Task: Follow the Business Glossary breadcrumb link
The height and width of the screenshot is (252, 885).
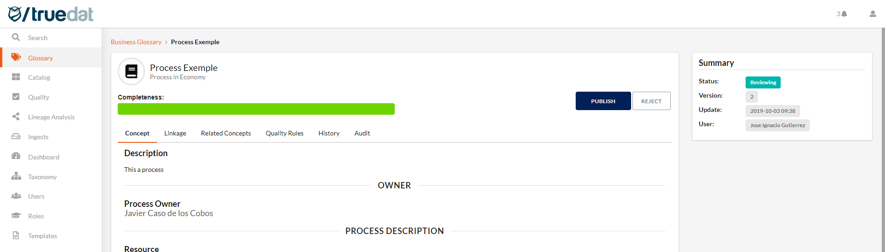Action: 136,42
